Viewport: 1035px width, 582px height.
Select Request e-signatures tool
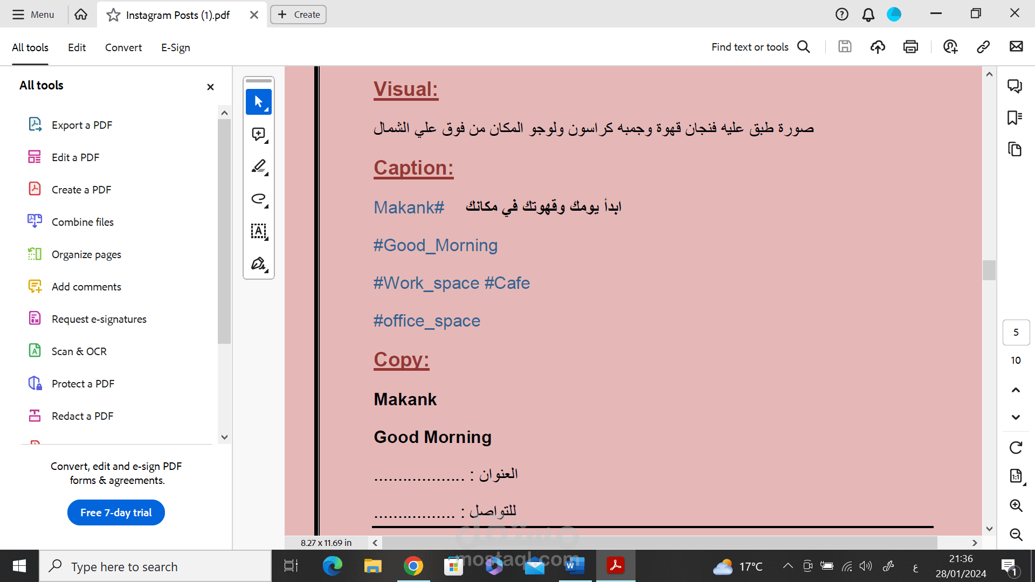pos(87,319)
